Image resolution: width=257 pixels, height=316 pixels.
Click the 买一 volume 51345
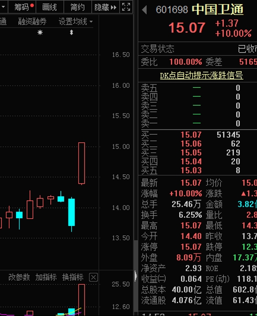click(x=228, y=135)
